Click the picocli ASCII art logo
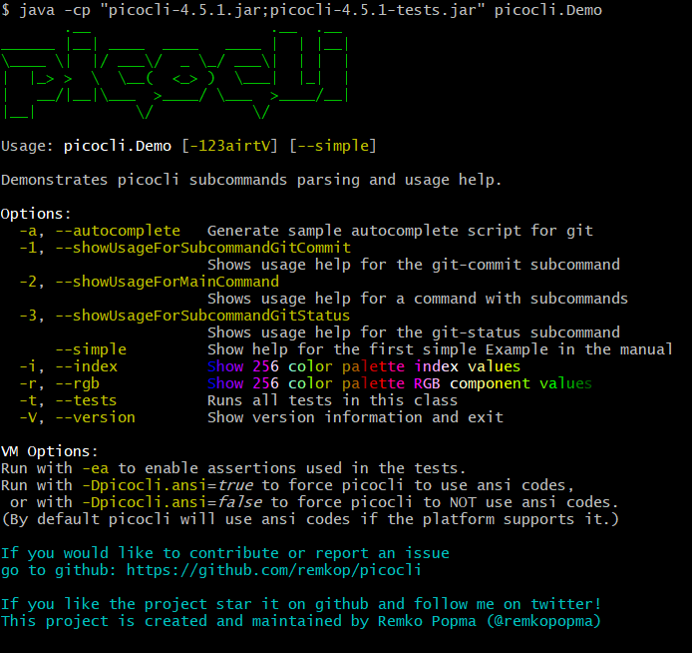The image size is (692, 653). pyautogui.click(x=174, y=74)
